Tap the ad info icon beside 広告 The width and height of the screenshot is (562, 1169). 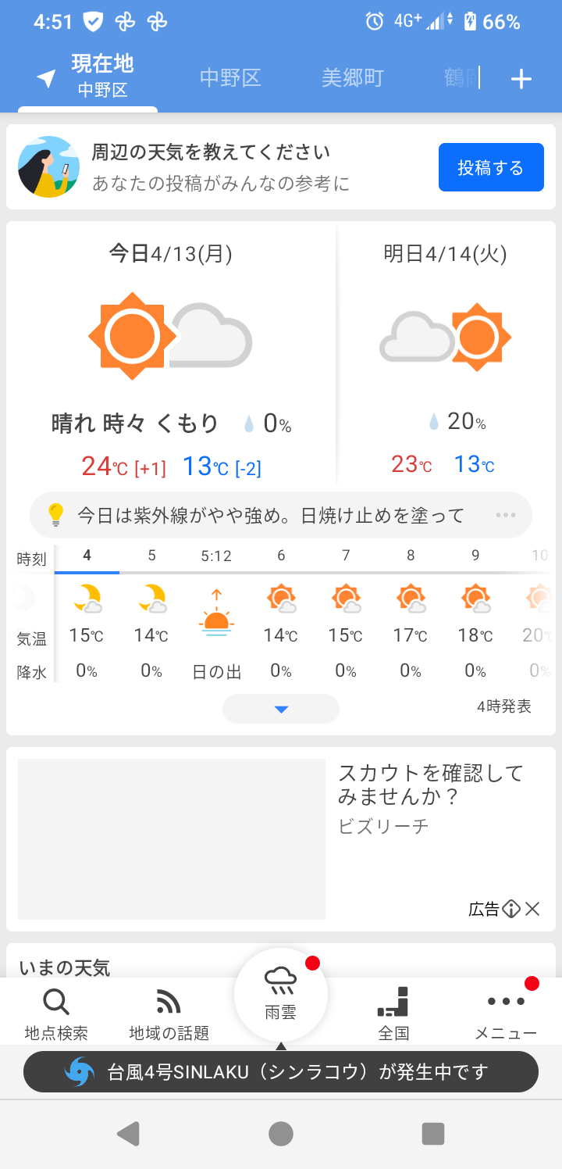click(x=511, y=909)
